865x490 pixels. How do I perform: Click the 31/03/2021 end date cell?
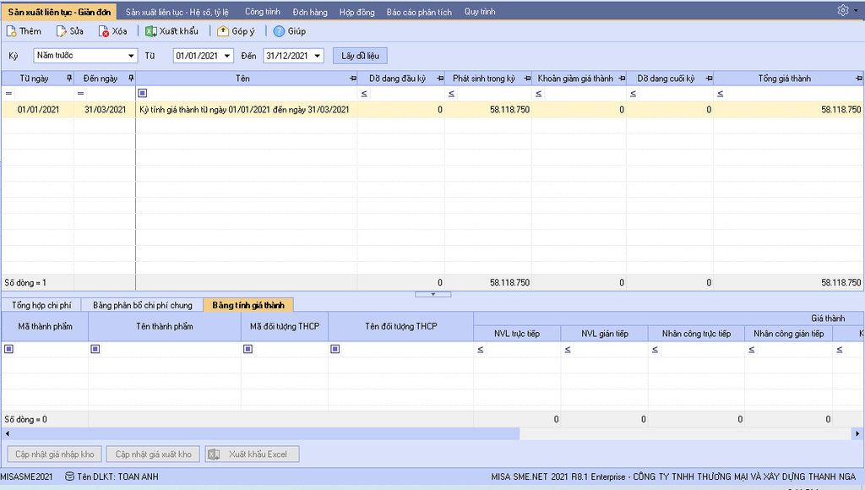click(x=105, y=109)
